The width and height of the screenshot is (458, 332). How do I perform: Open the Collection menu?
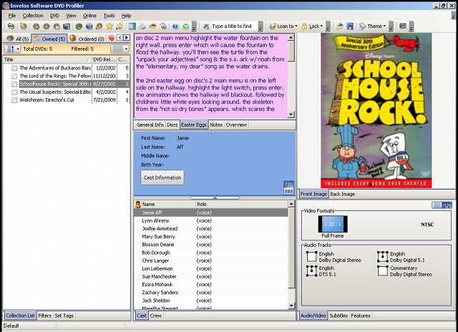pyautogui.click(x=33, y=16)
